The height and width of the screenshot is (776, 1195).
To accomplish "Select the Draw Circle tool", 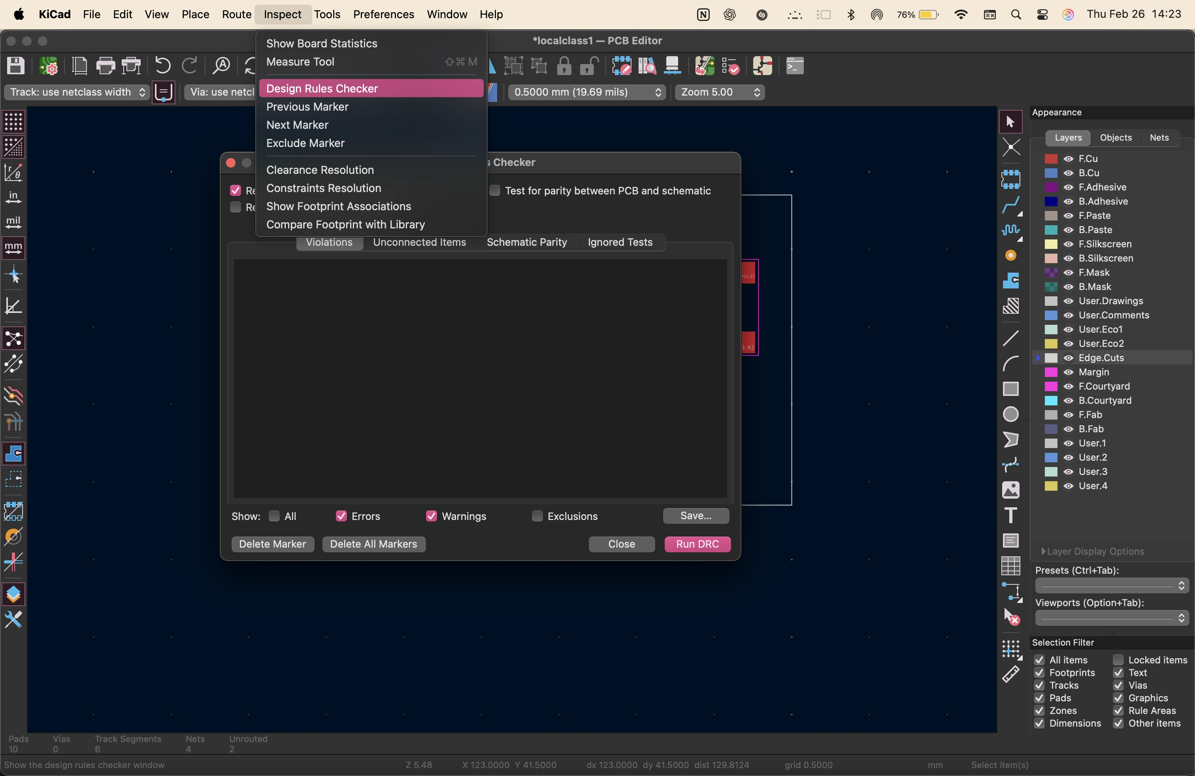I will point(1011,414).
